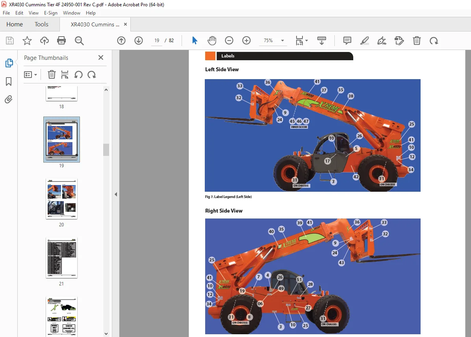This screenshot has width=471, height=337.
Task: Add document to starred bookmarks
Action: pyautogui.click(x=27, y=41)
